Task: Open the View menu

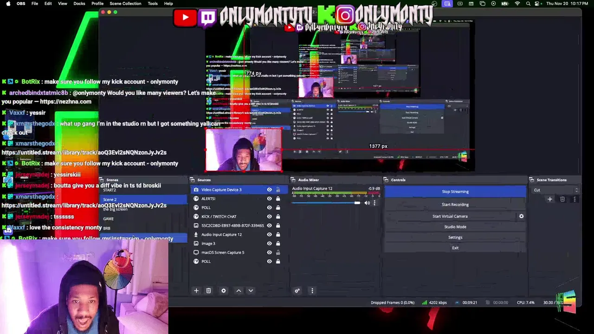Action: click(x=63, y=4)
